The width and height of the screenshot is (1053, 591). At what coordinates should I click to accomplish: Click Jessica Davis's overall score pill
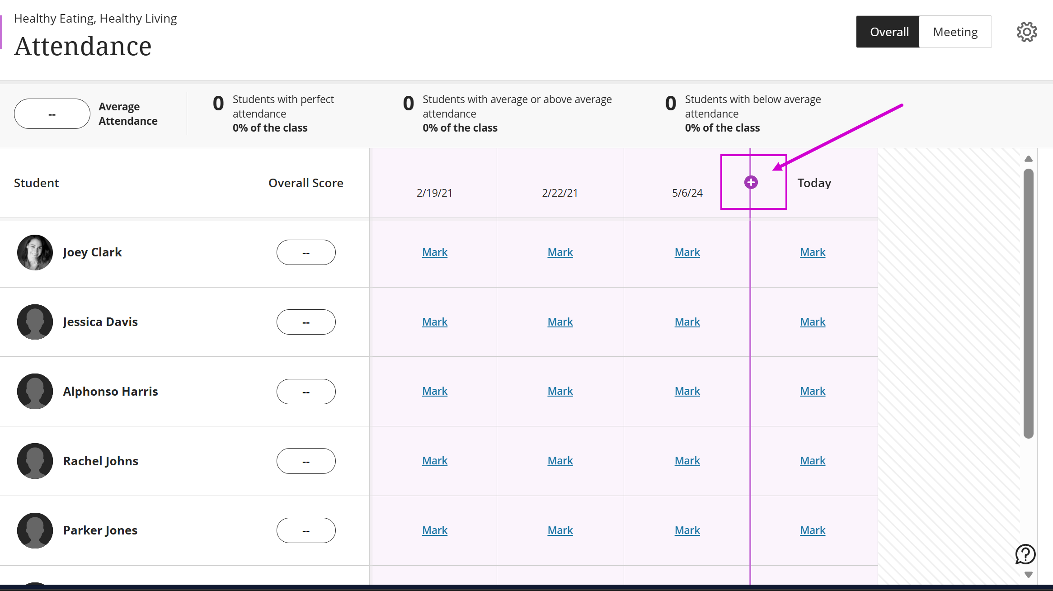tap(306, 322)
